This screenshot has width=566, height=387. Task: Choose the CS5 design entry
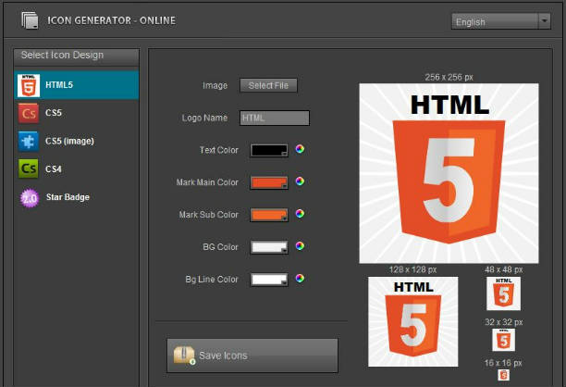(76, 113)
